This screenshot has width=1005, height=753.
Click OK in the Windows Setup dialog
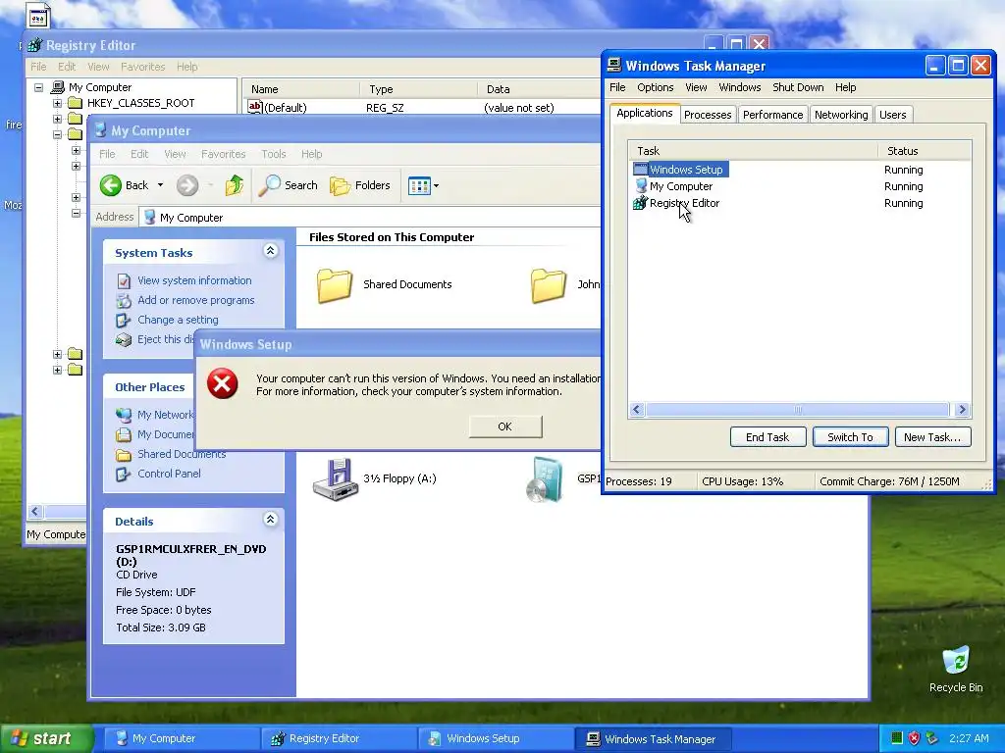point(505,427)
